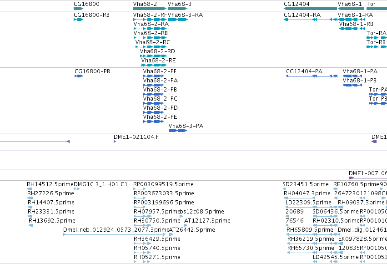Select transcript Vha68-2-RE
This screenshot has height=264, width=387.
click(x=158, y=61)
